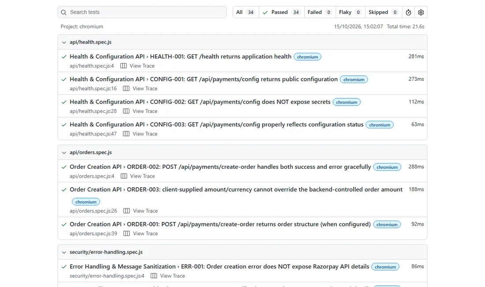Click chromium tag on HEALTH-001 row
This screenshot has width=485, height=287.
pyautogui.click(x=307, y=57)
